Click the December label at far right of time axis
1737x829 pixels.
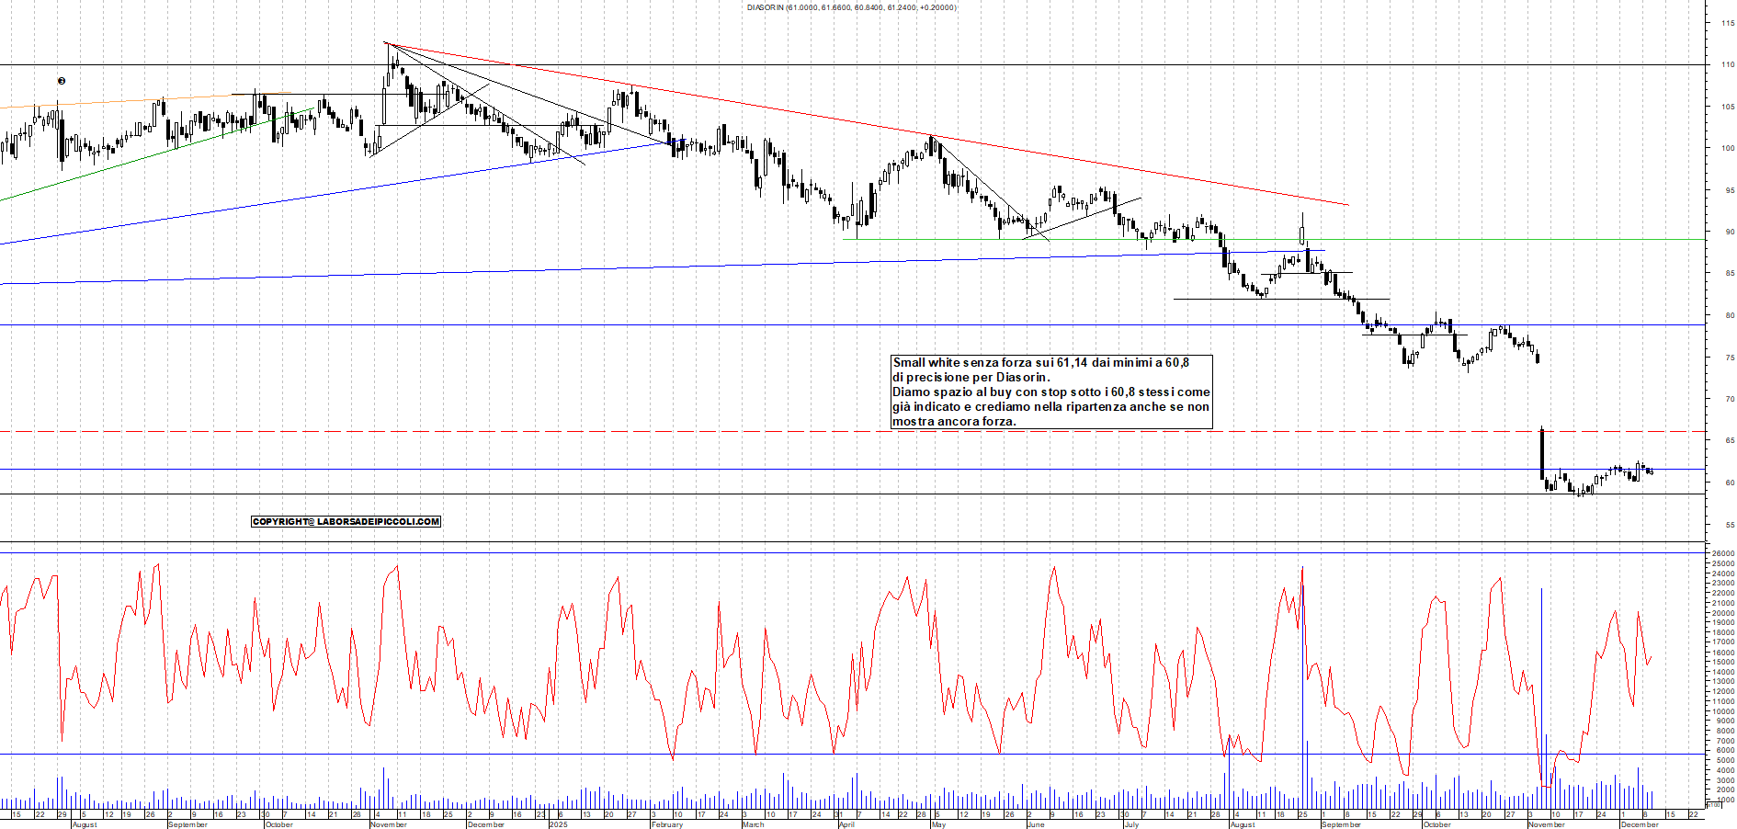point(1640,824)
